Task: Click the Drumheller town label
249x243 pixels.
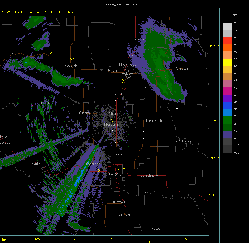Action: click(184, 141)
